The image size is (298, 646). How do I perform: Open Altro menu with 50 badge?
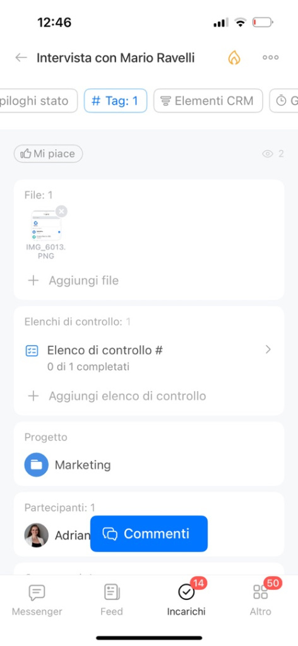pos(261,601)
